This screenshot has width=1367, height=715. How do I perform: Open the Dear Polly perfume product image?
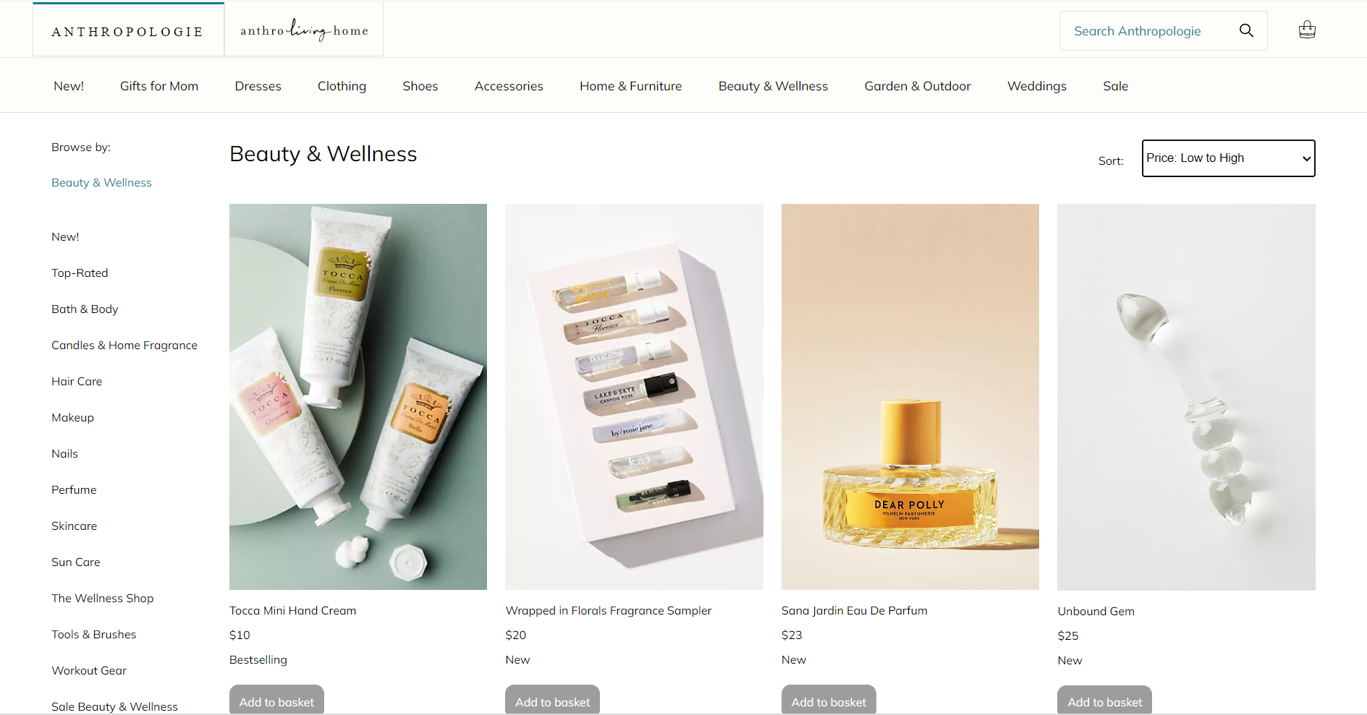[x=910, y=397]
